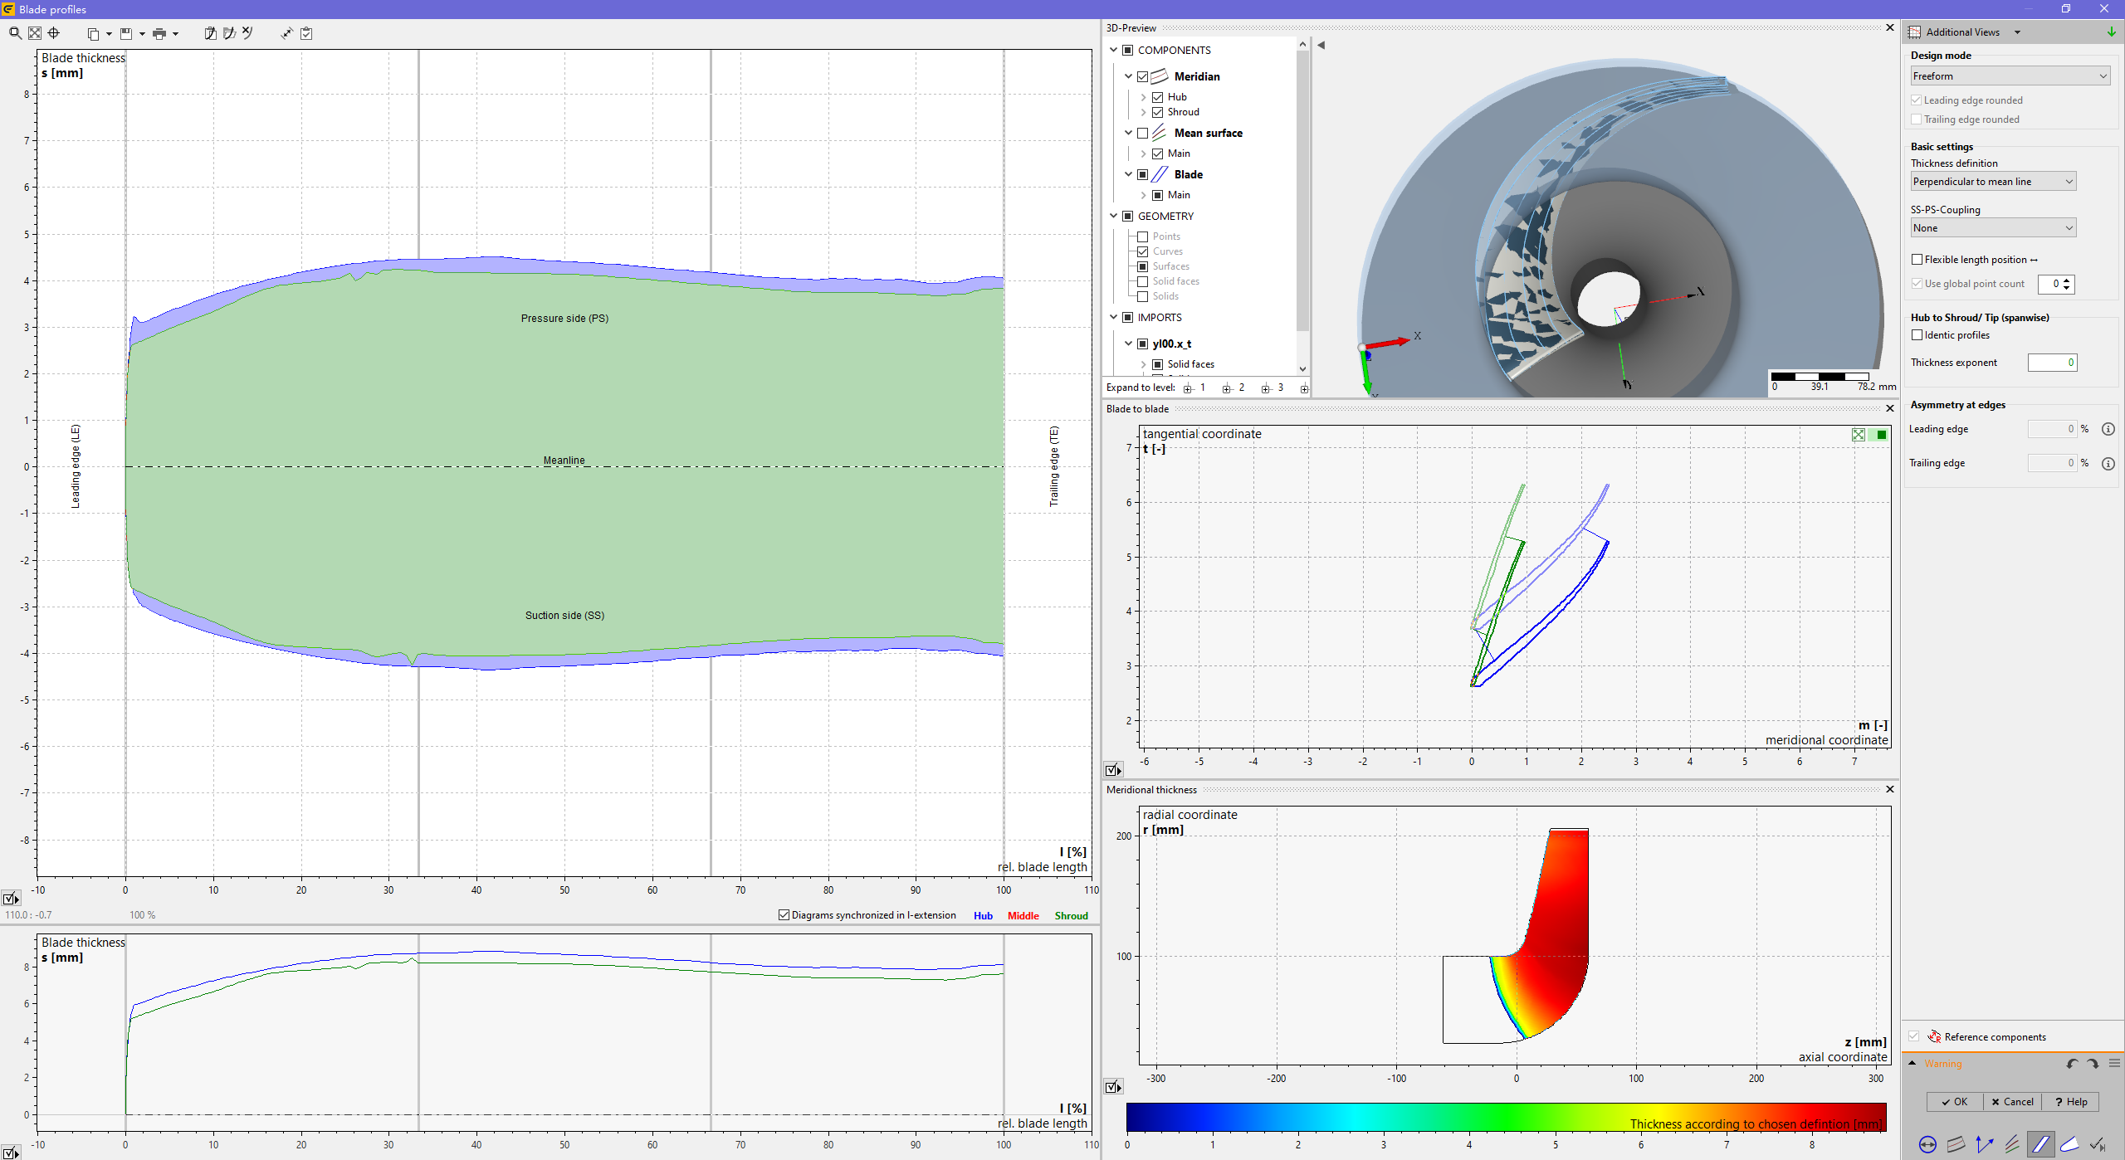
Task: Toggle Diagrams synchronized in l-extension checkbox
Action: (784, 915)
